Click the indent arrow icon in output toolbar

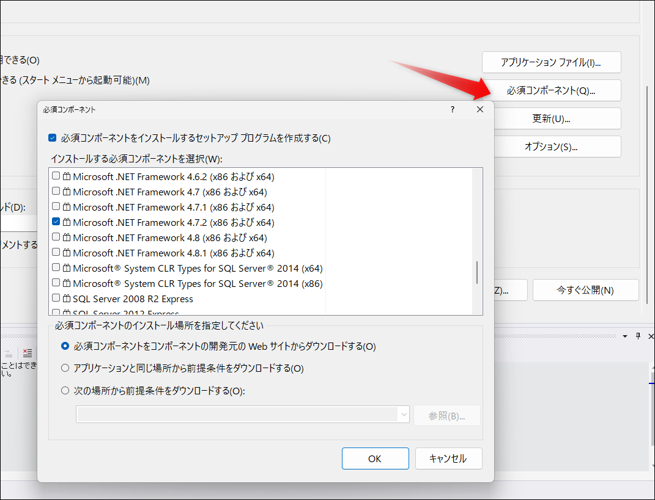(x=9, y=353)
